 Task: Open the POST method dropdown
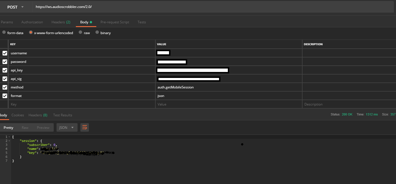[15, 7]
